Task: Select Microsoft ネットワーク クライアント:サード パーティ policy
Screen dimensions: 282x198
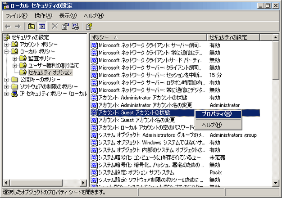Action: 150,60
